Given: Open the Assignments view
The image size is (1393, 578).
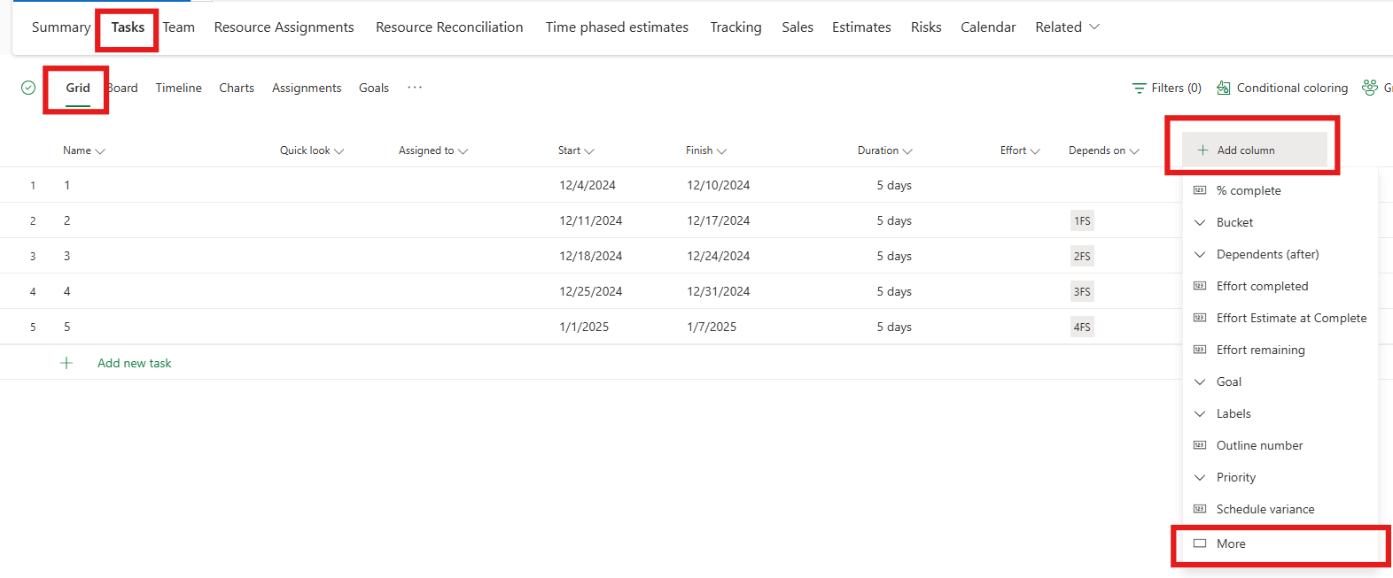Looking at the screenshot, I should click(x=307, y=88).
